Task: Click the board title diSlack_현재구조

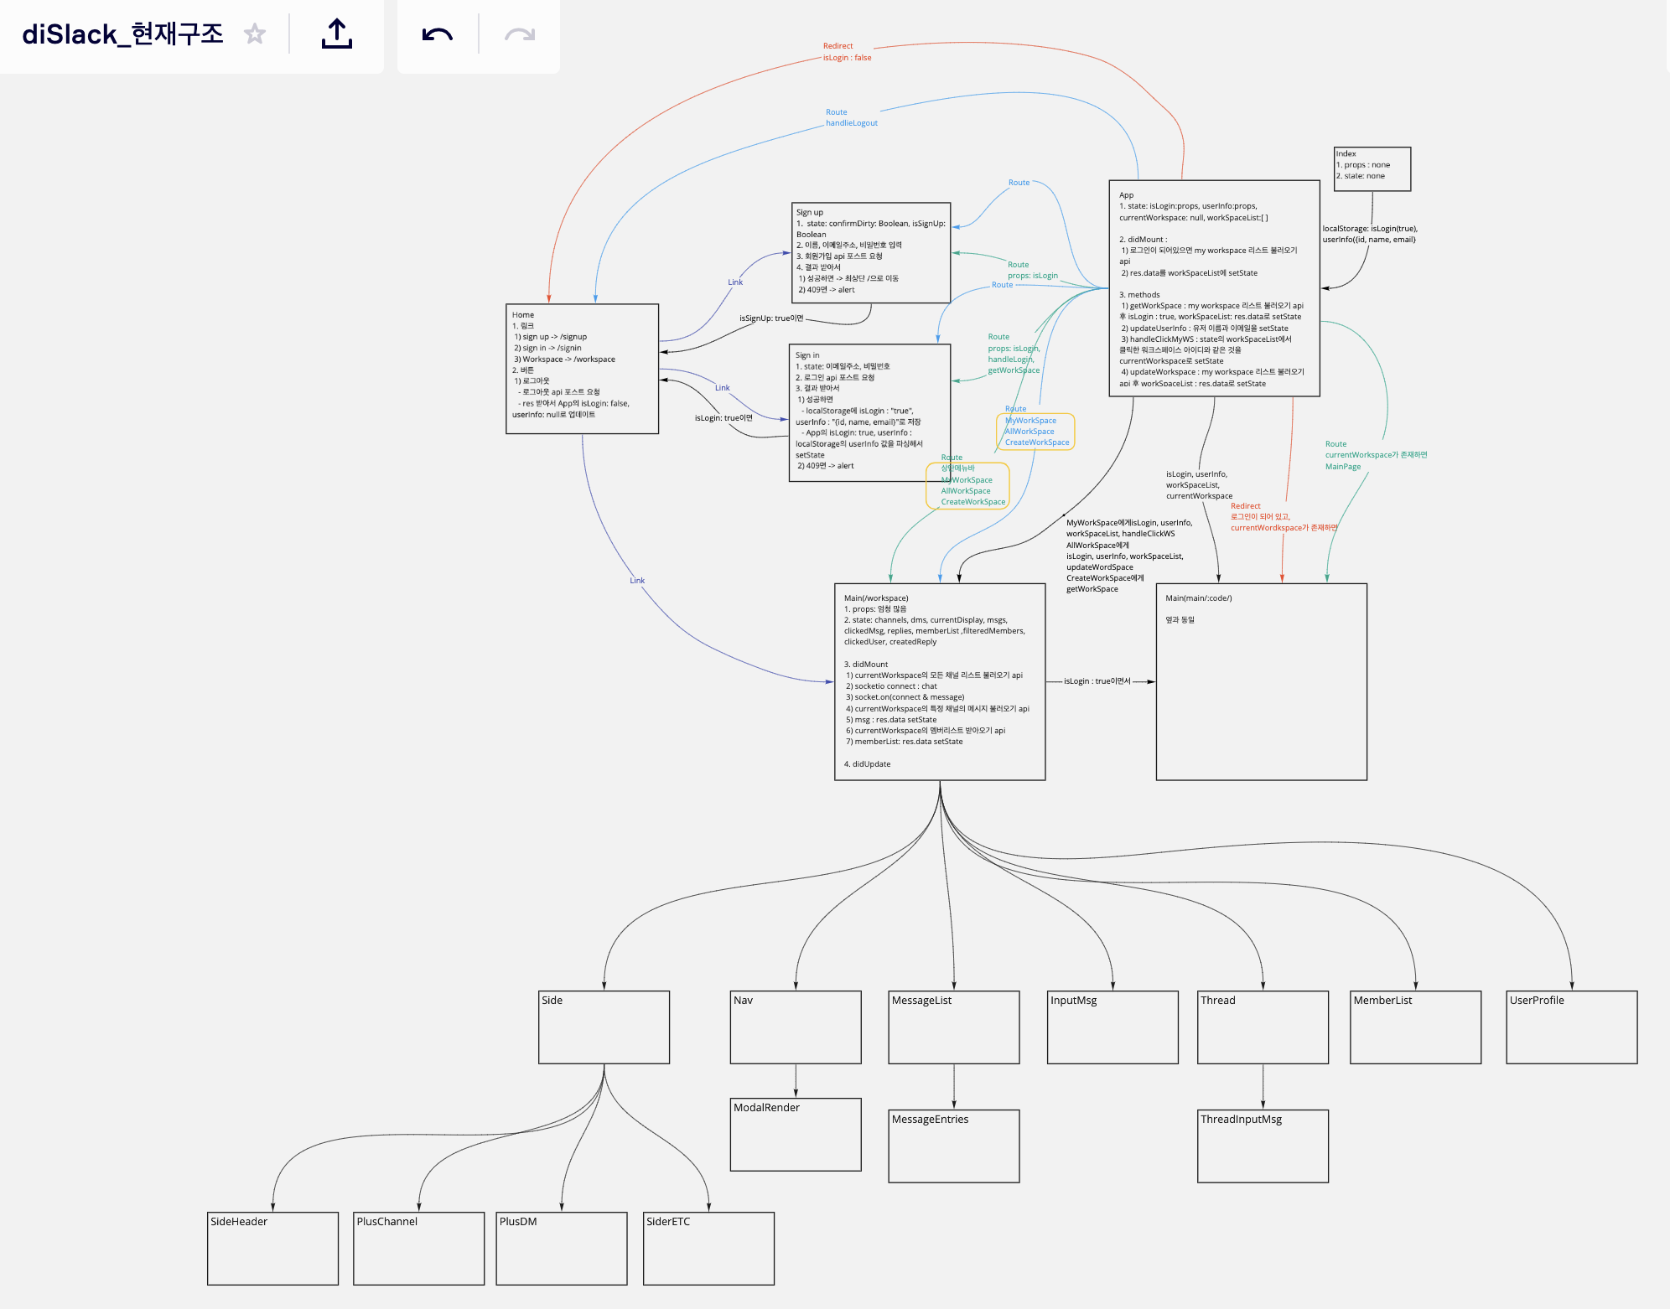Action: 122,34
